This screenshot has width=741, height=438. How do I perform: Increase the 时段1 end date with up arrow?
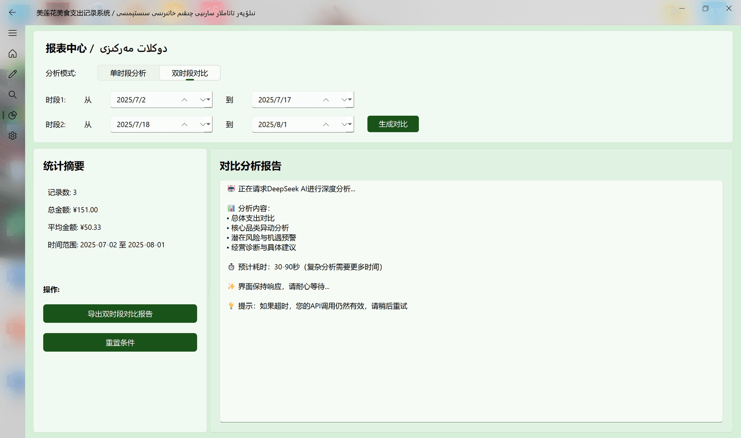(326, 100)
